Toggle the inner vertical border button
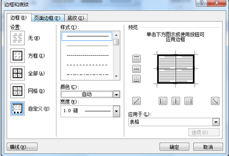 [176, 101]
